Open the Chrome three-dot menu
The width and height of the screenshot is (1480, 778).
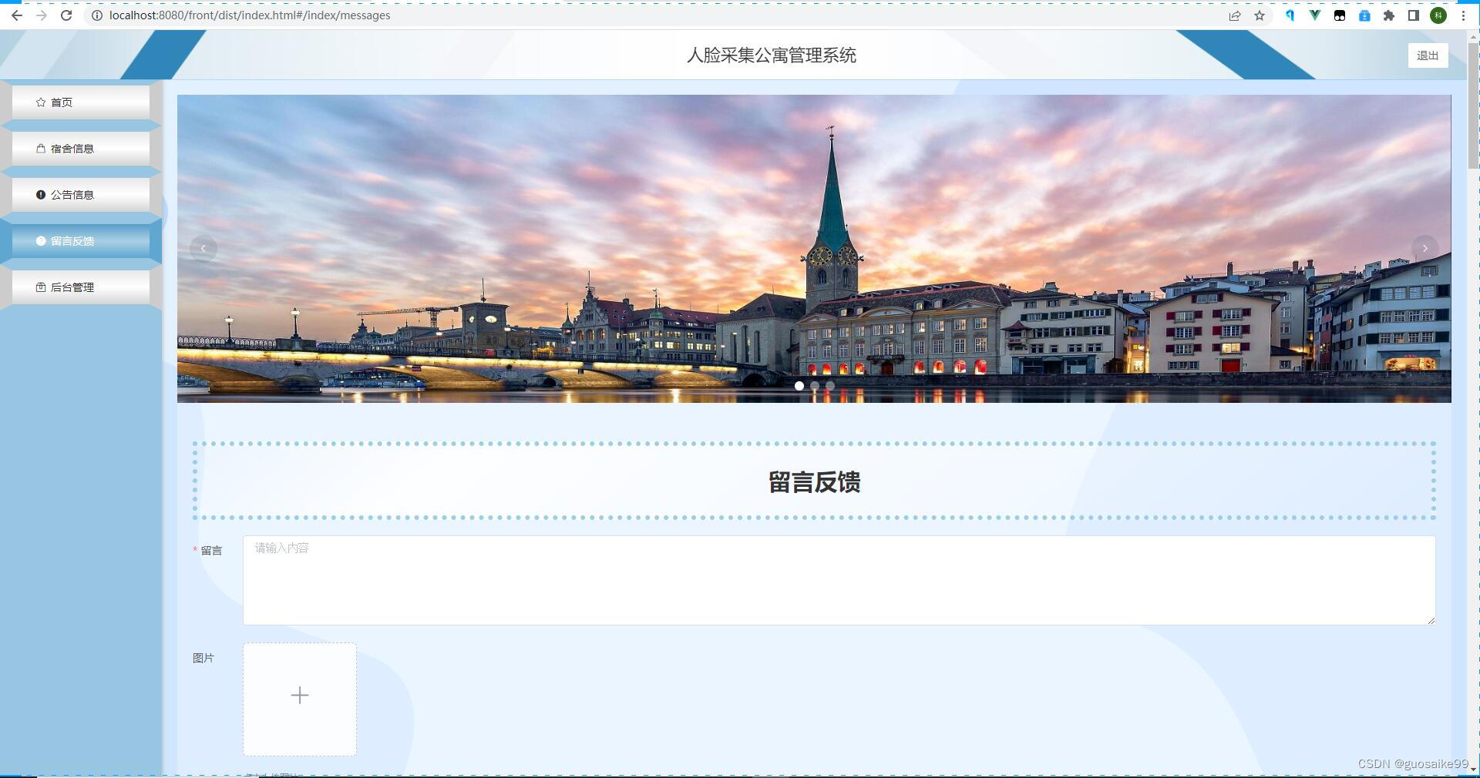tap(1463, 15)
